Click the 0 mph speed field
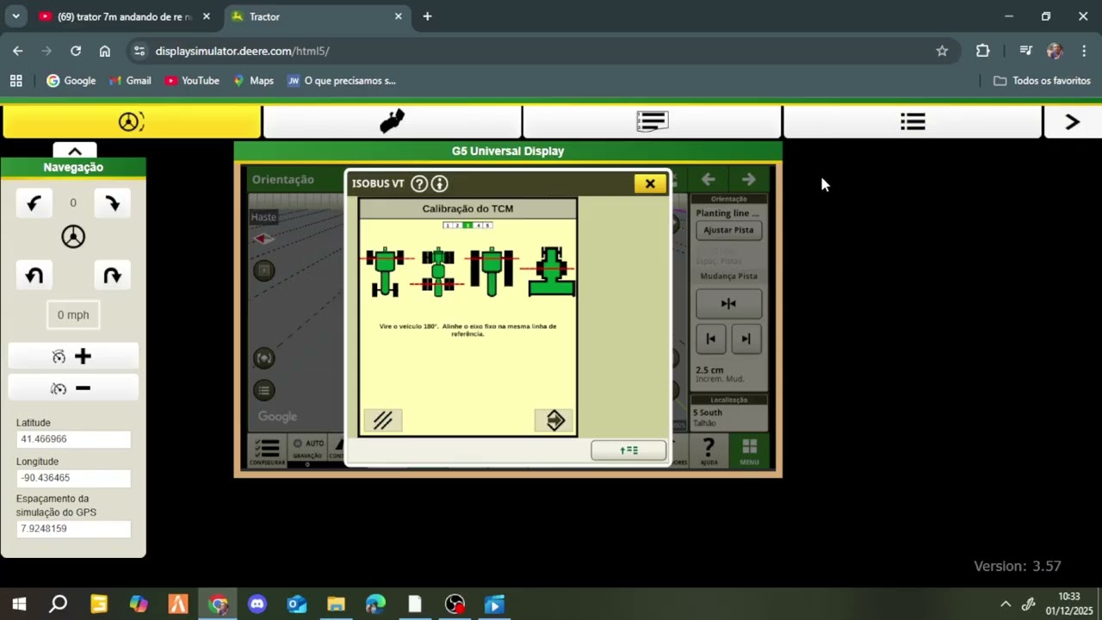This screenshot has width=1102, height=620. [73, 315]
